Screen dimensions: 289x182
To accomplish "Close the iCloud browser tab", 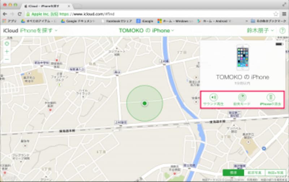I will pyautogui.click(x=69, y=6).
